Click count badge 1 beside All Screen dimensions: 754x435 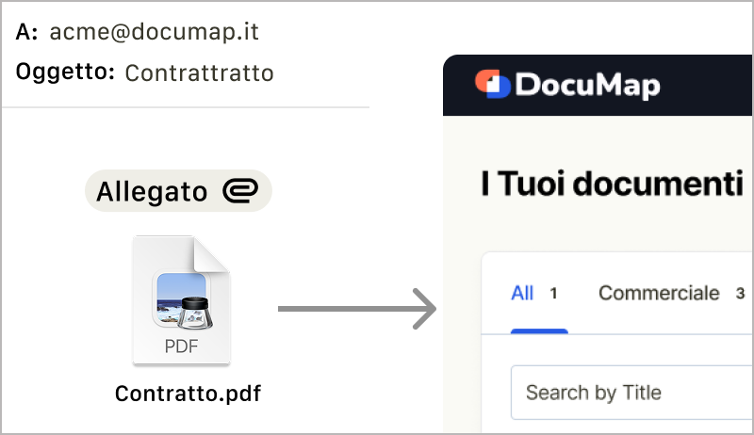pos(554,294)
